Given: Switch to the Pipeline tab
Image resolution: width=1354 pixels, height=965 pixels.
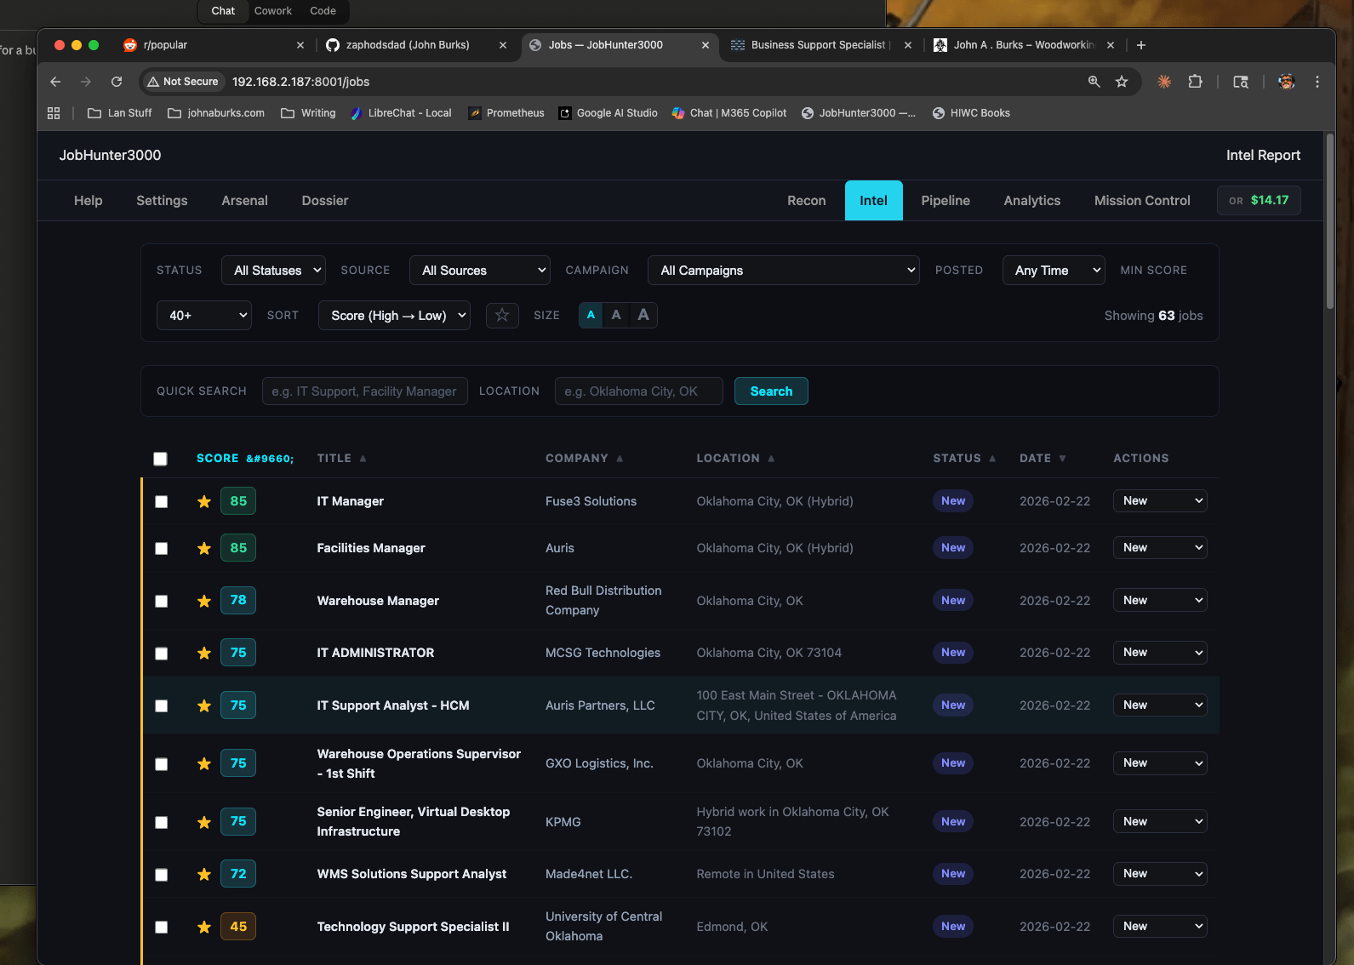Looking at the screenshot, I should click(946, 201).
